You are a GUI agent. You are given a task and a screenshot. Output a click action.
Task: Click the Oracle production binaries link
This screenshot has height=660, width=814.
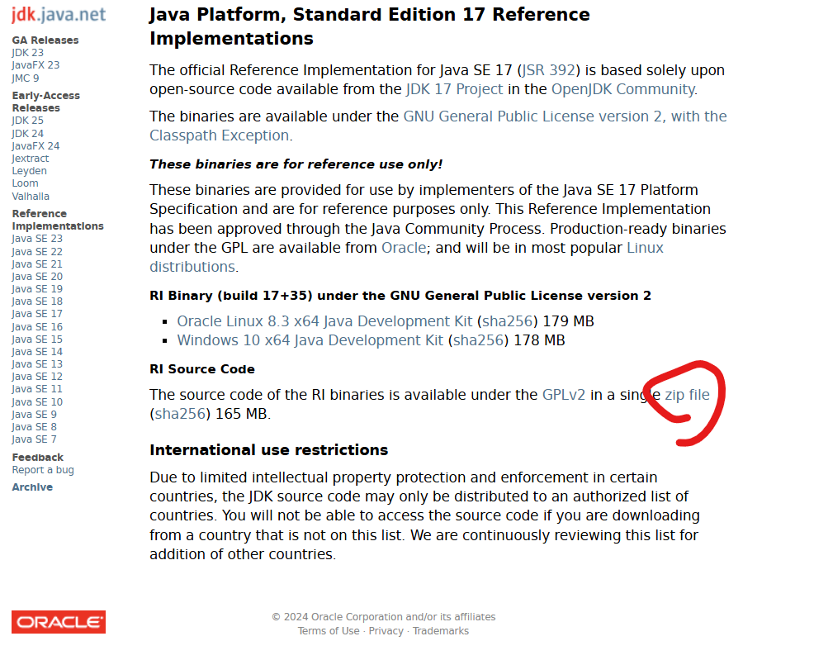[x=404, y=248]
